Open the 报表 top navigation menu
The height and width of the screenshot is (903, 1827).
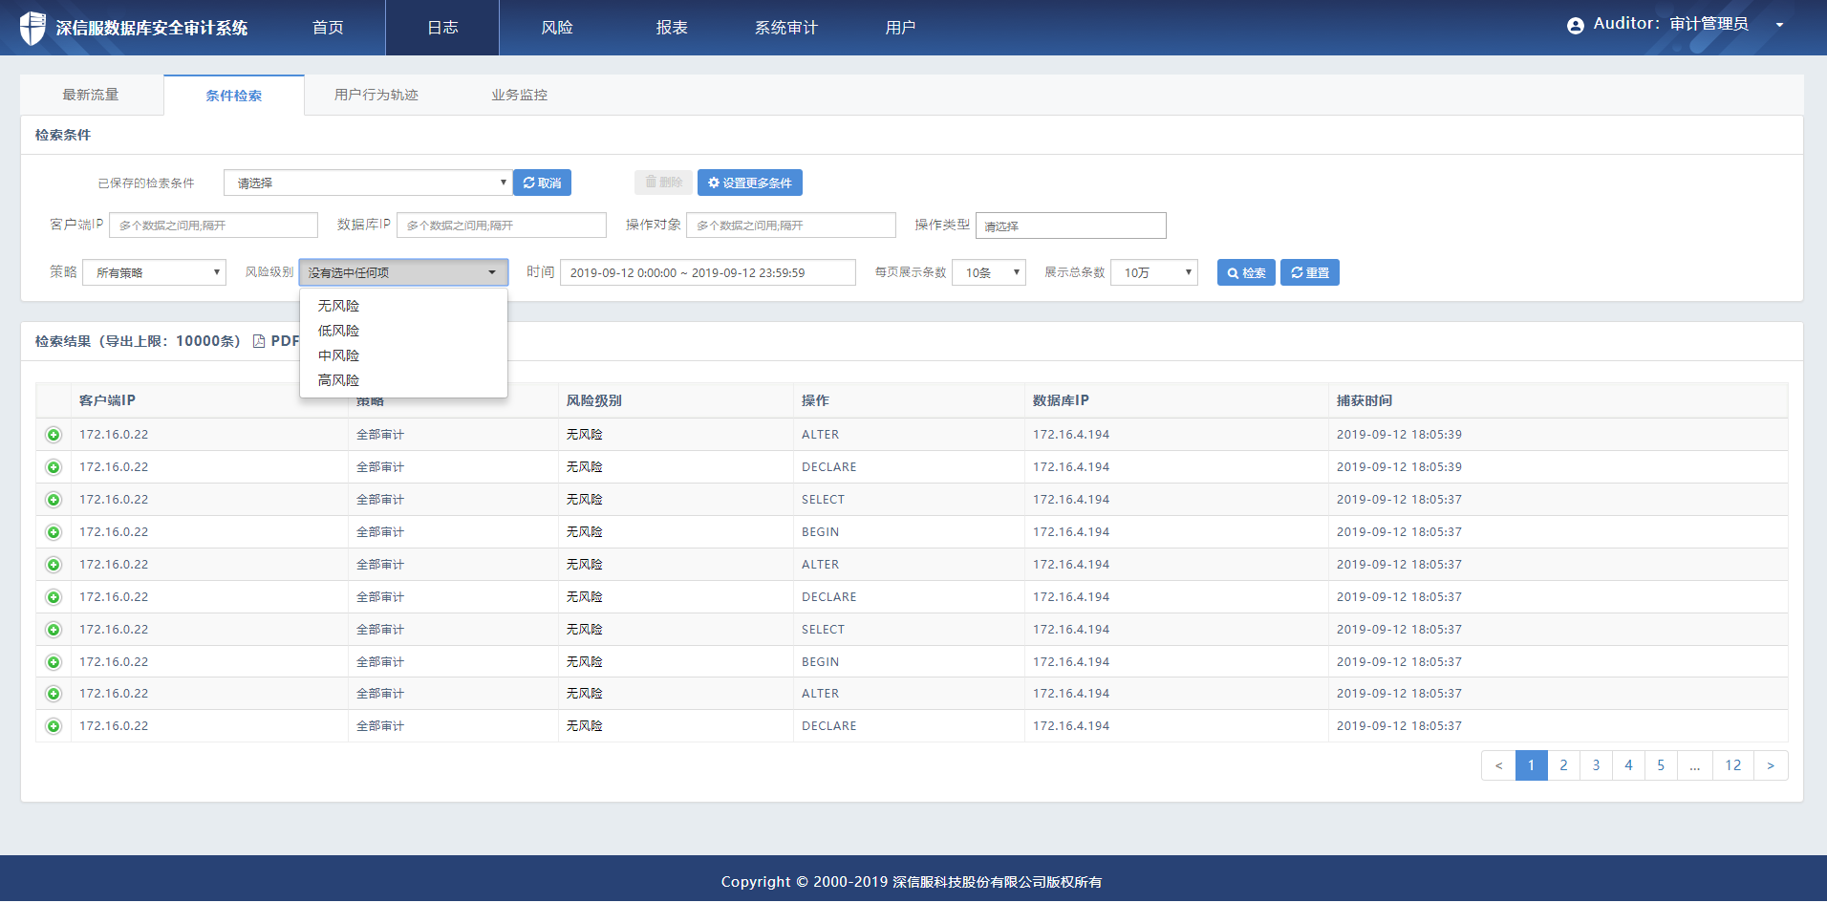[672, 28]
